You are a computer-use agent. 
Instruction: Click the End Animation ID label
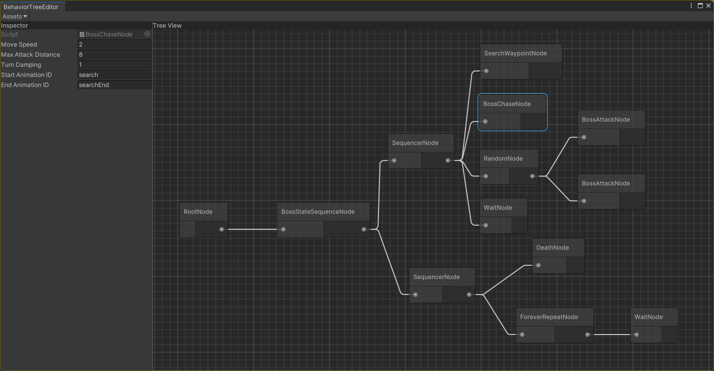coord(25,85)
